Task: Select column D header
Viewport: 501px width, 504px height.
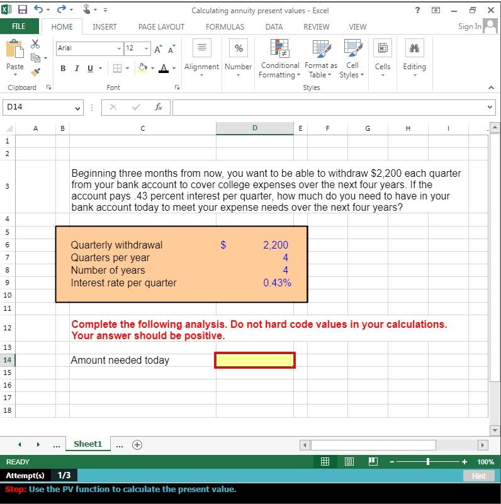Action: [x=255, y=128]
